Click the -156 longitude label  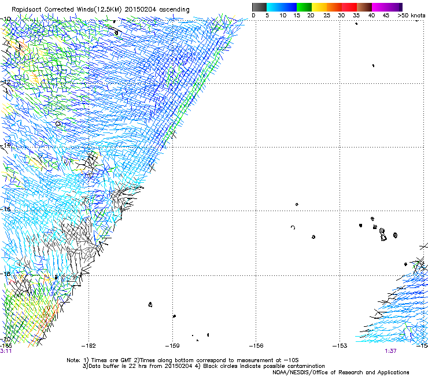coord(256,346)
